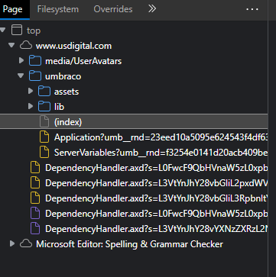Click the media/UserAvatars folder icon

35,61
